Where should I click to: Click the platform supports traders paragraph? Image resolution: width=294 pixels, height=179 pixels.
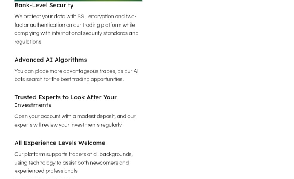pos(73,163)
